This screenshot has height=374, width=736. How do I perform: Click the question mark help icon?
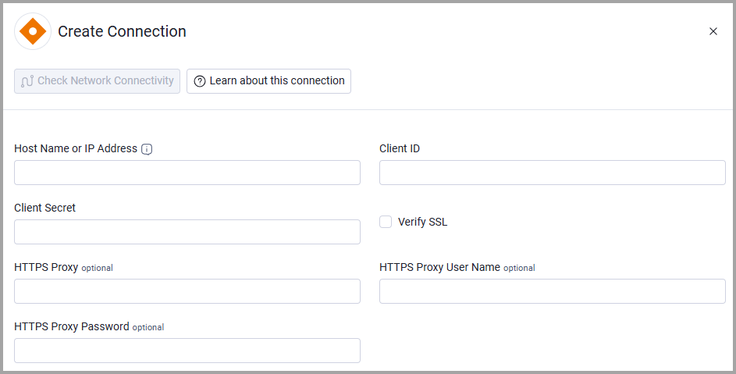coord(200,81)
